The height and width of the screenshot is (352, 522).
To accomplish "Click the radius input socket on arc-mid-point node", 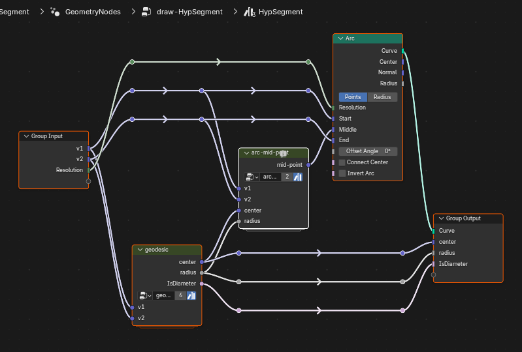I will pos(239,221).
